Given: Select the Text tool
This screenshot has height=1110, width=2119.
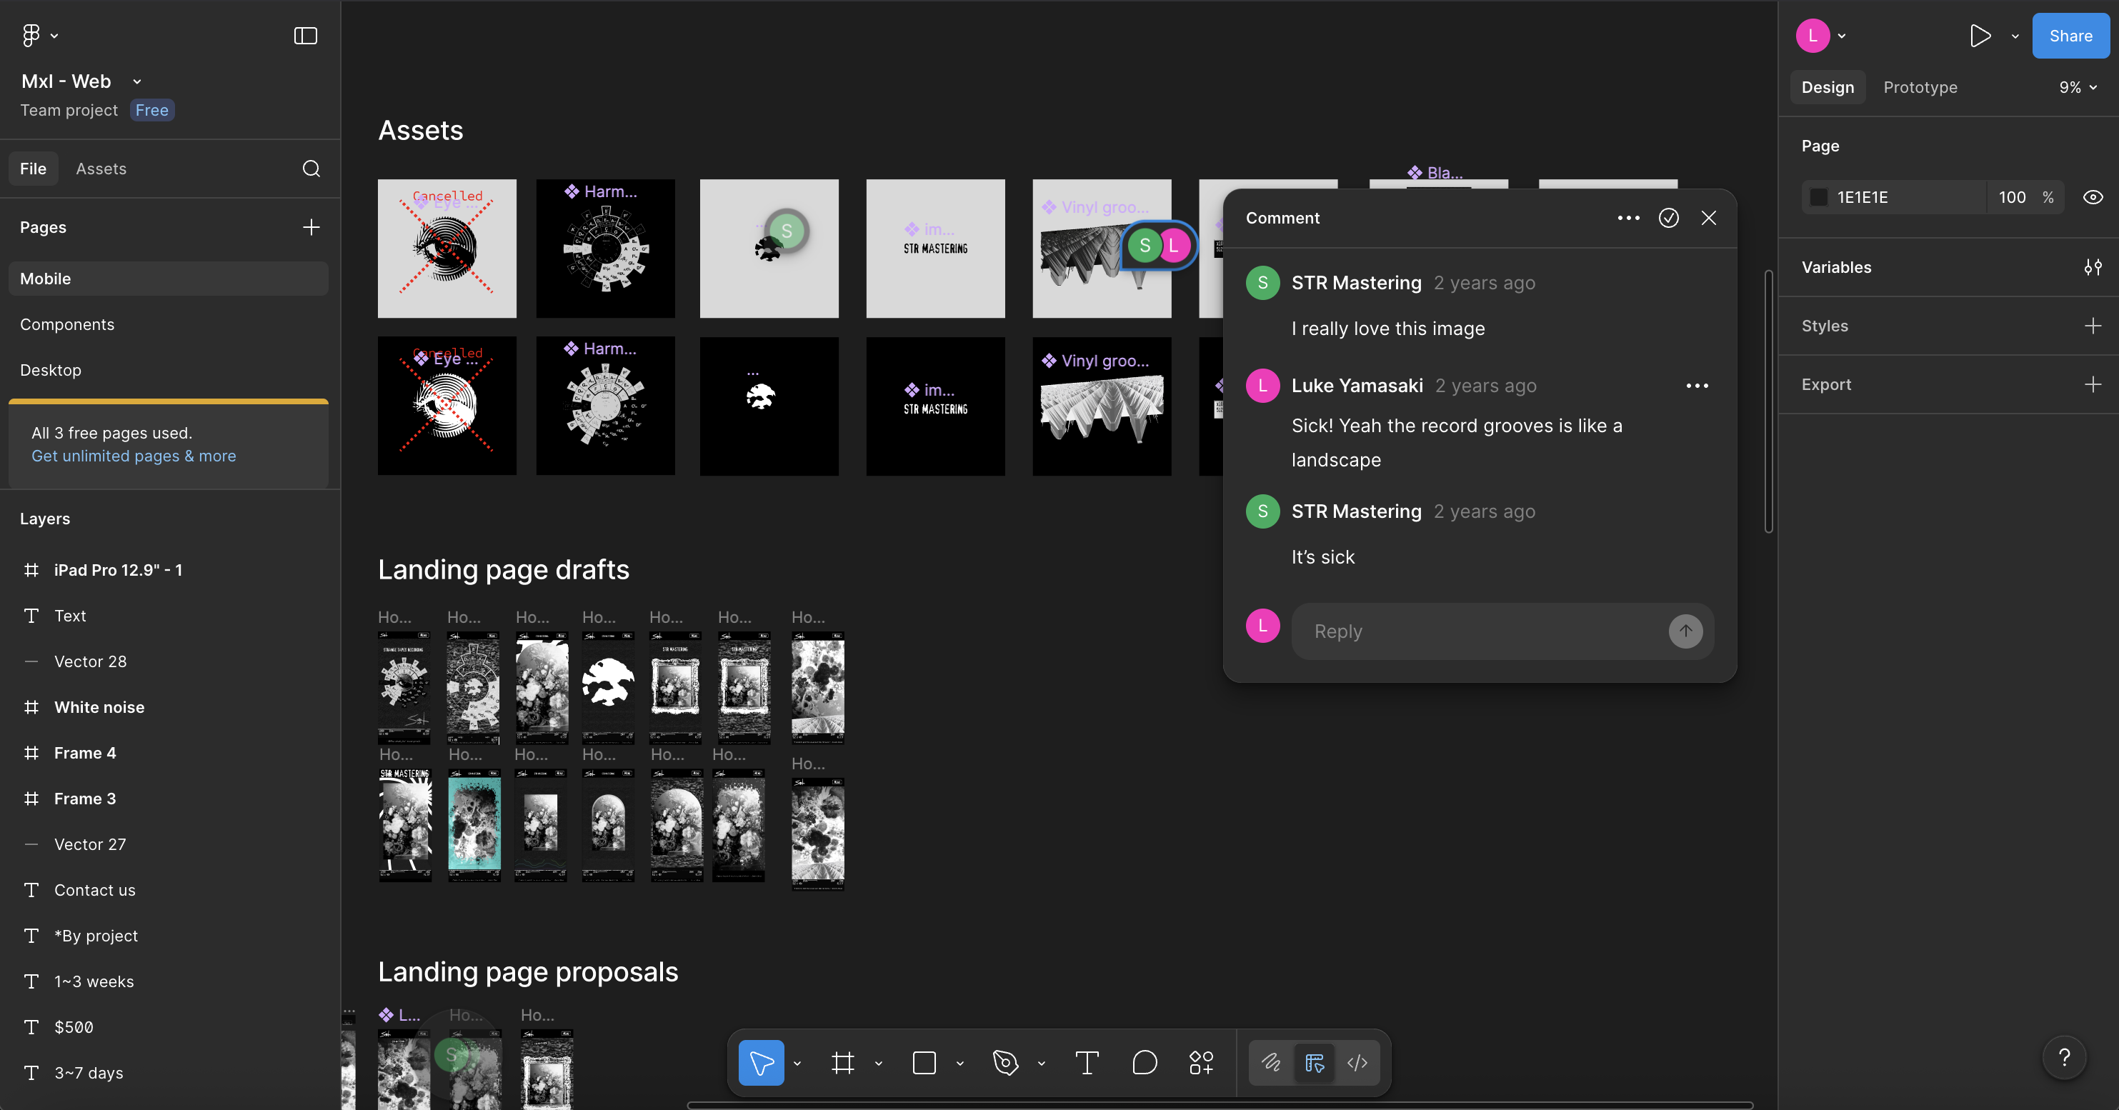Looking at the screenshot, I should 1087,1063.
